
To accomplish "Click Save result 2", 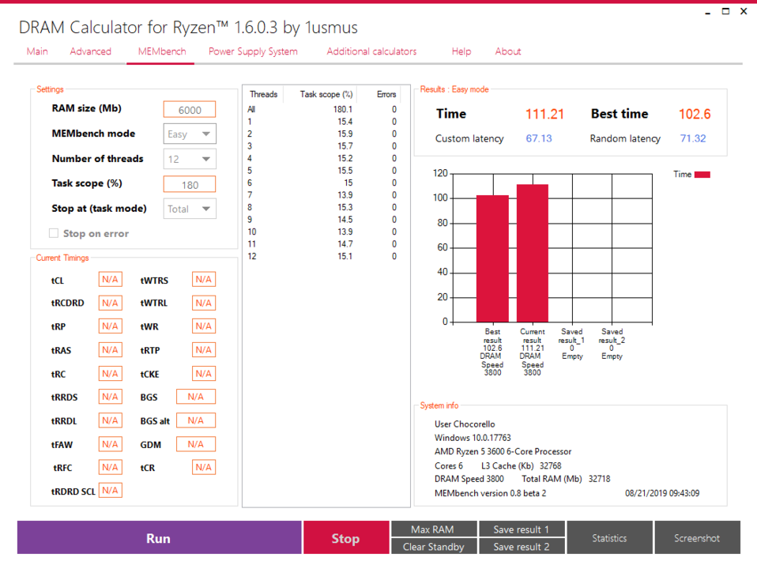I will point(522,546).
